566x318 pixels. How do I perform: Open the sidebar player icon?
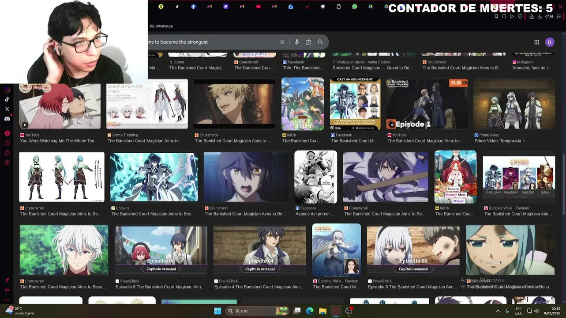7,133
